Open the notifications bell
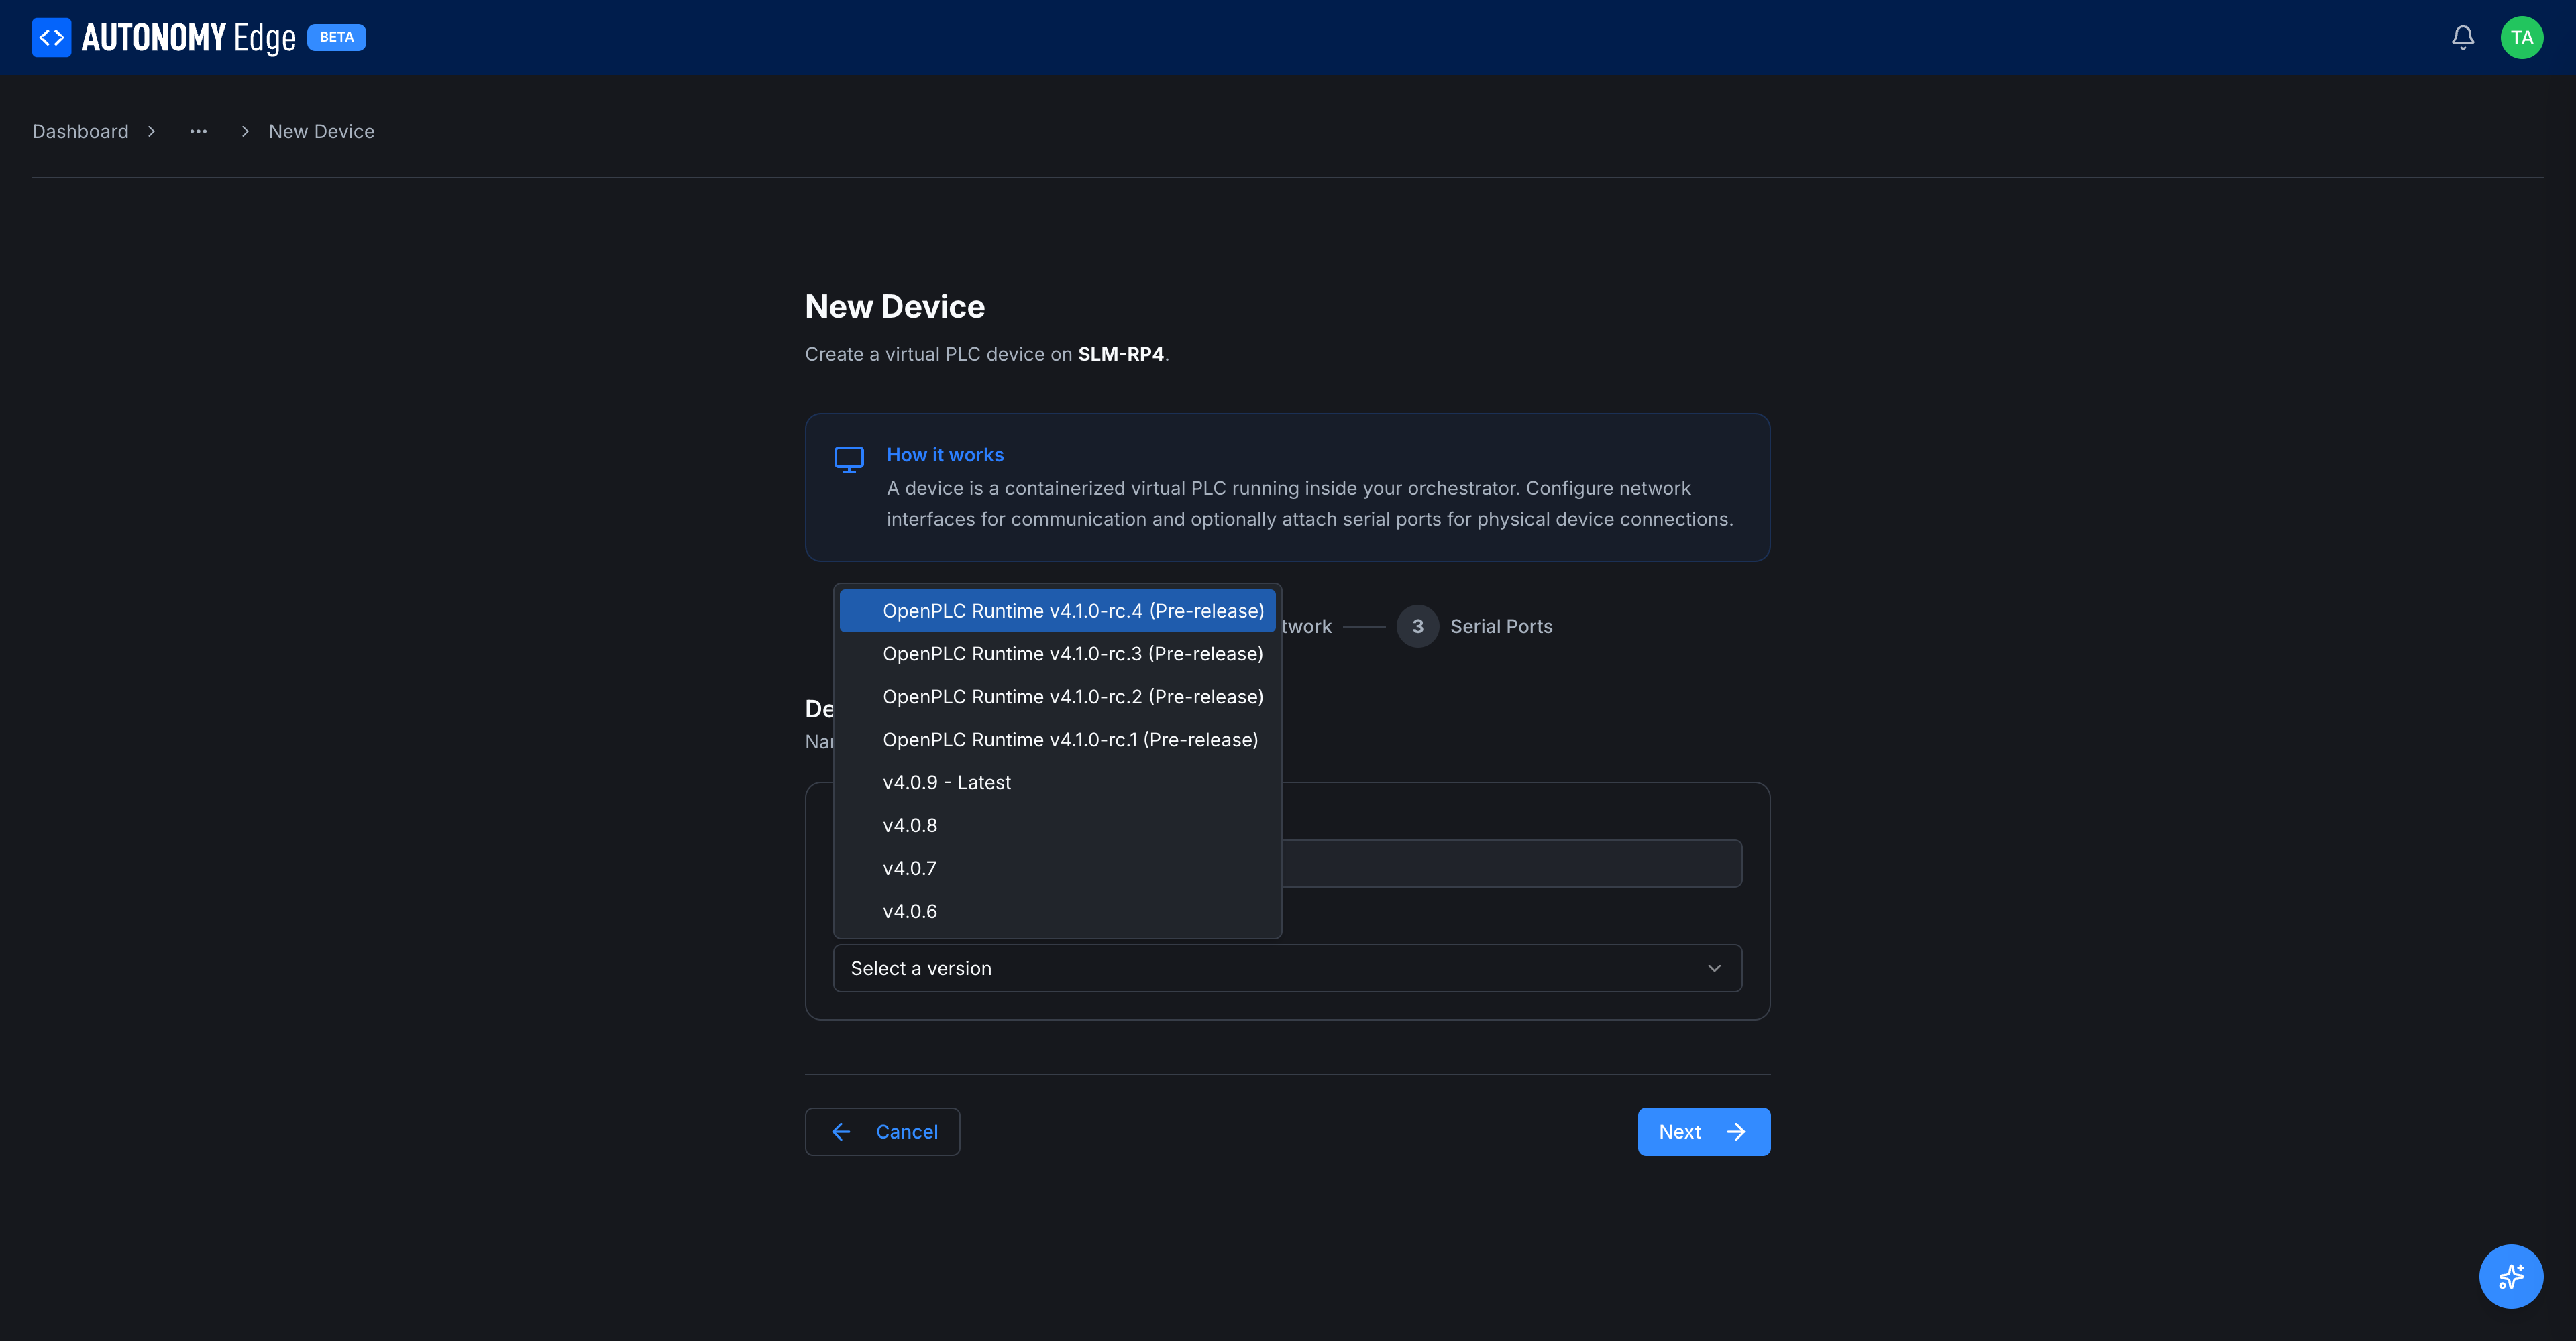This screenshot has width=2576, height=1341. (2463, 37)
